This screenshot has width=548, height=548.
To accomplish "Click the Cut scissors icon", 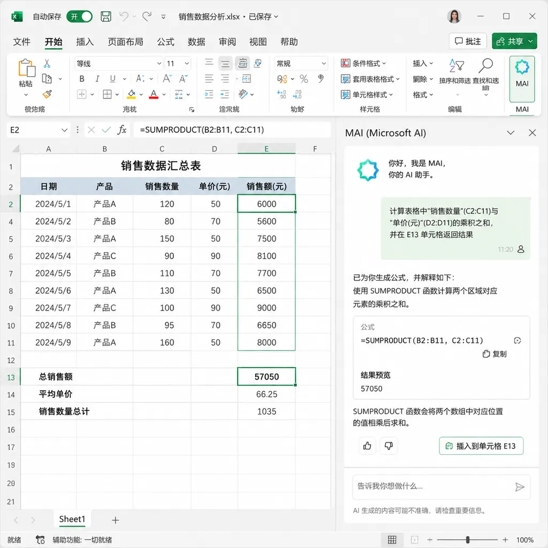I will (x=47, y=63).
